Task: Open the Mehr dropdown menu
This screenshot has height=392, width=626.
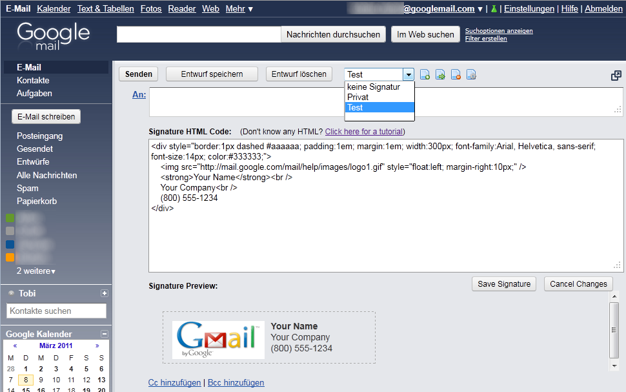Action: pos(239,9)
